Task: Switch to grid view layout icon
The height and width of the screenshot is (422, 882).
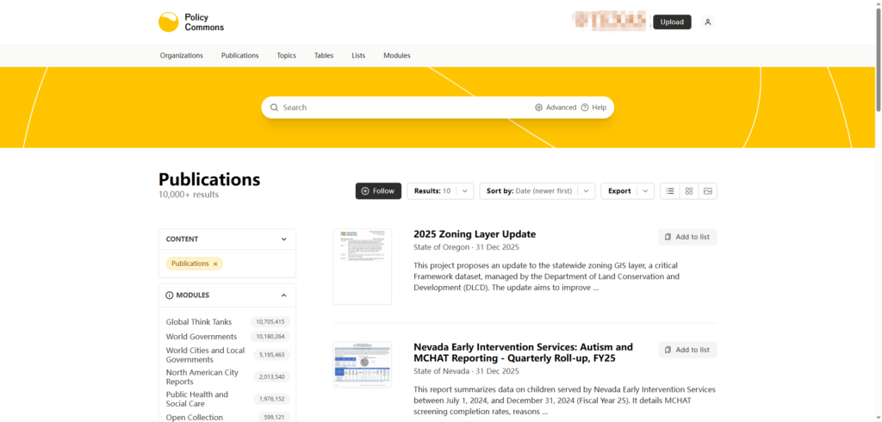Action: pyautogui.click(x=689, y=191)
